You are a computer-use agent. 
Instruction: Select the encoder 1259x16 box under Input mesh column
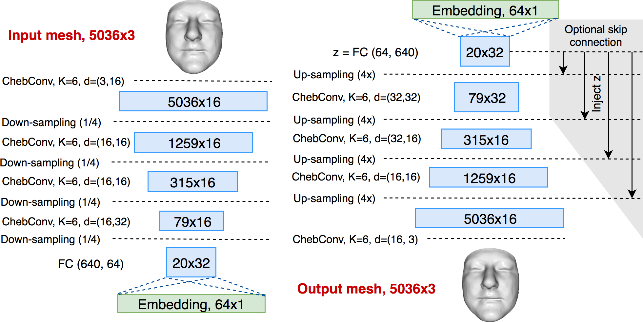[193, 142]
